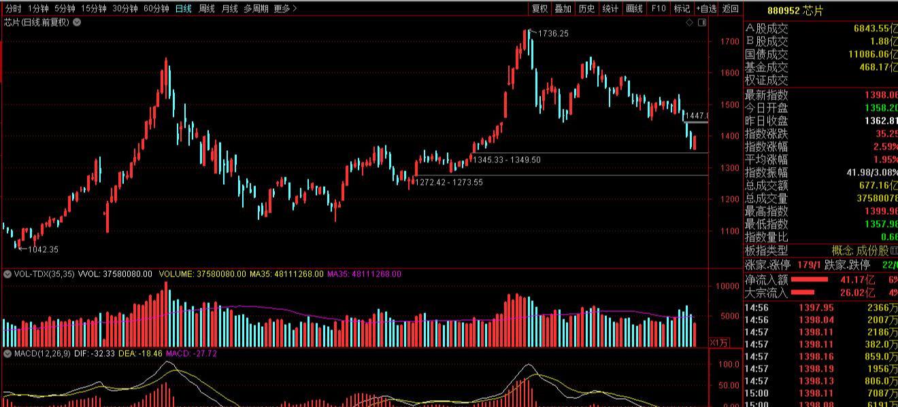Click the 指数量比 row
The height and width of the screenshot is (407, 898).
(821, 236)
